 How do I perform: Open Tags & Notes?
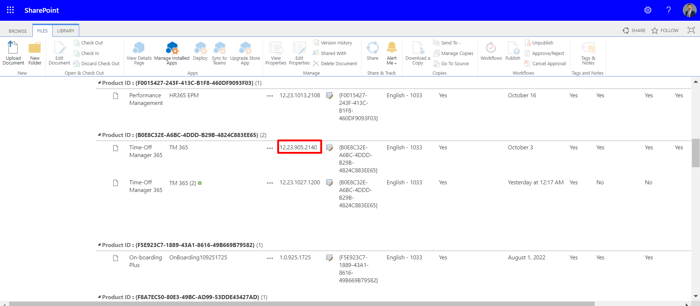[588, 53]
